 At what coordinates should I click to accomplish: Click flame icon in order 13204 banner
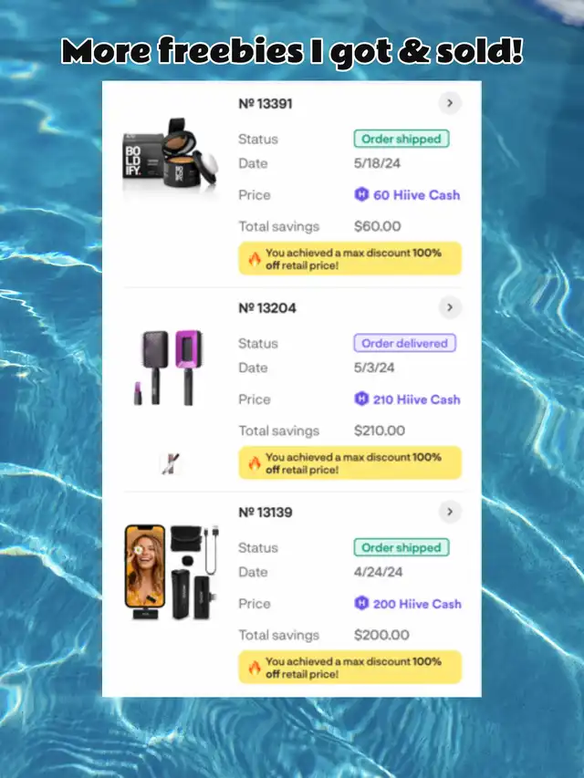[x=255, y=463]
